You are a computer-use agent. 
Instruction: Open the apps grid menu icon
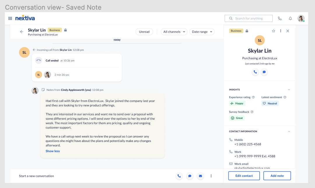[10, 18]
